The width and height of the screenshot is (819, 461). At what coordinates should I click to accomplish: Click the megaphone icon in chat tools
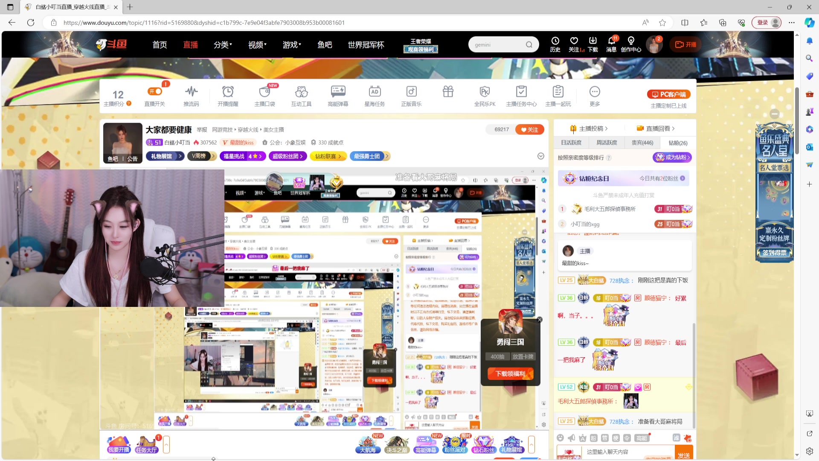(572, 438)
